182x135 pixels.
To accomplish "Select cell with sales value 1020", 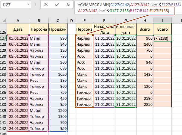I will 58,74.
